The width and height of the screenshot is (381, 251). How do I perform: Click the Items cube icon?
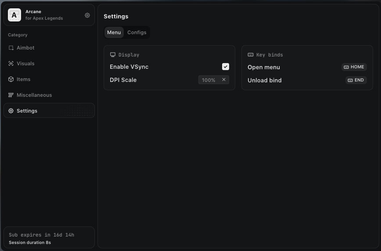tap(11, 79)
